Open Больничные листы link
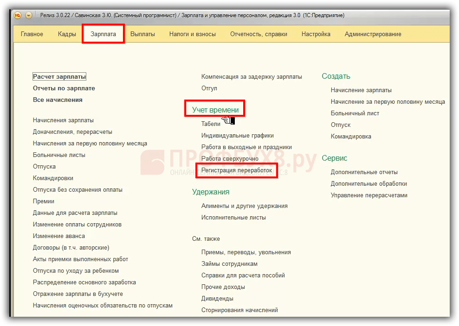 59,155
